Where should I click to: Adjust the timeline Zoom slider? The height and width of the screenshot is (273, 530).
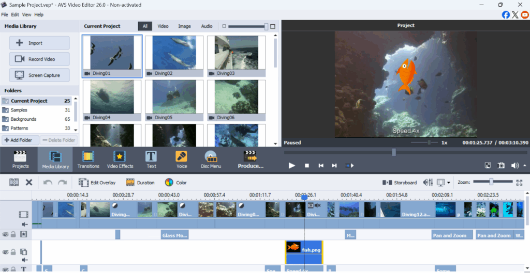click(491, 182)
